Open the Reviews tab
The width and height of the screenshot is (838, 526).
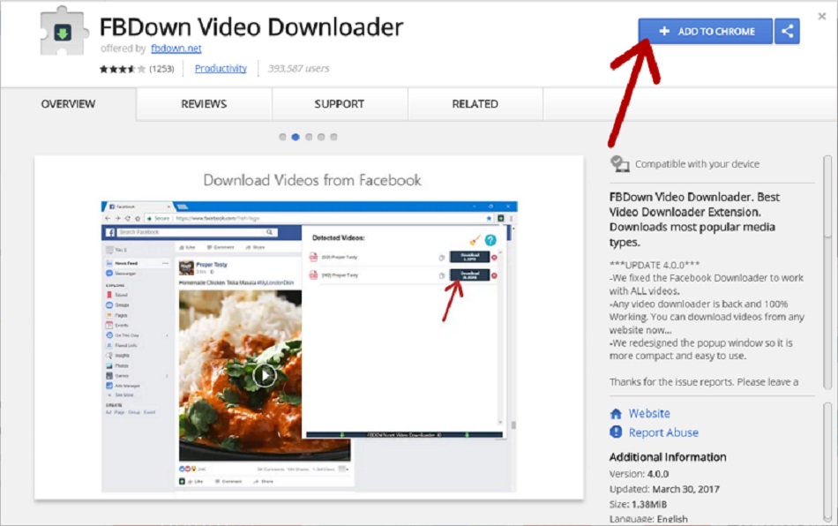pyautogui.click(x=204, y=104)
